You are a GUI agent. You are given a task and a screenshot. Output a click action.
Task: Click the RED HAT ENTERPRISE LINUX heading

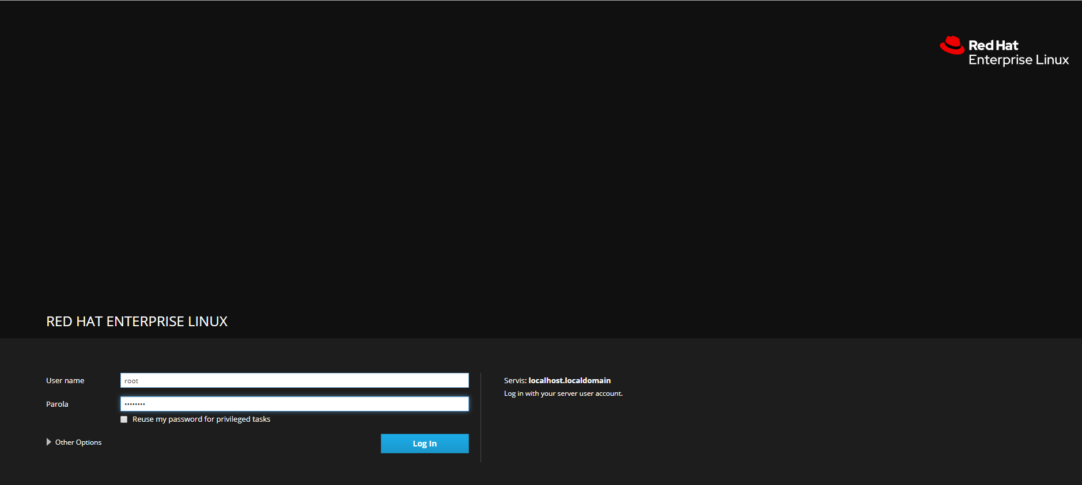[x=137, y=322]
